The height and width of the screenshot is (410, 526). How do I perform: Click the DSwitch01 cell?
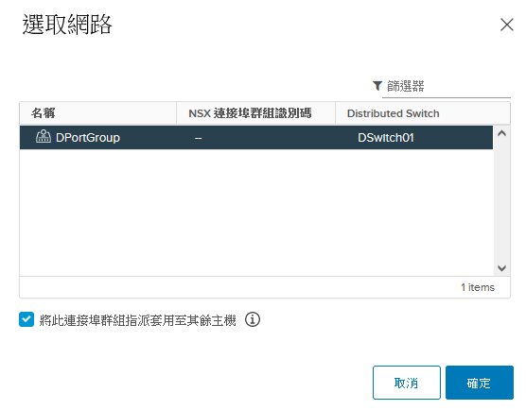click(x=386, y=138)
